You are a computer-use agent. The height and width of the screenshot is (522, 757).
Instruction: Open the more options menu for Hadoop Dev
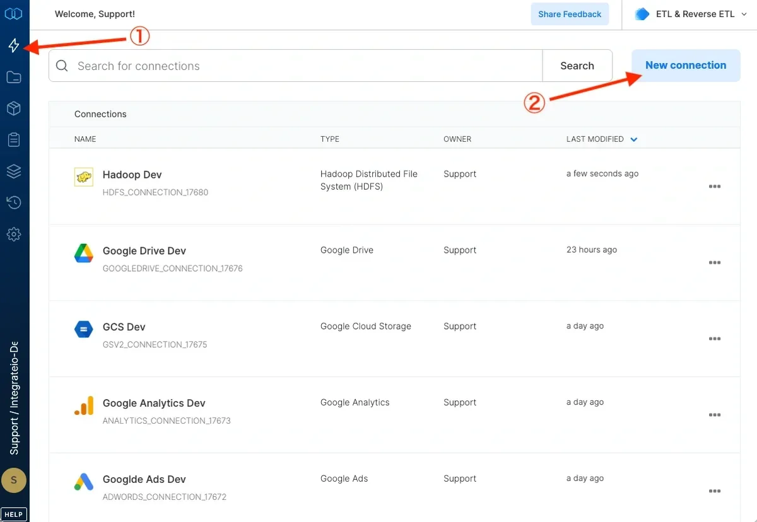[714, 187]
